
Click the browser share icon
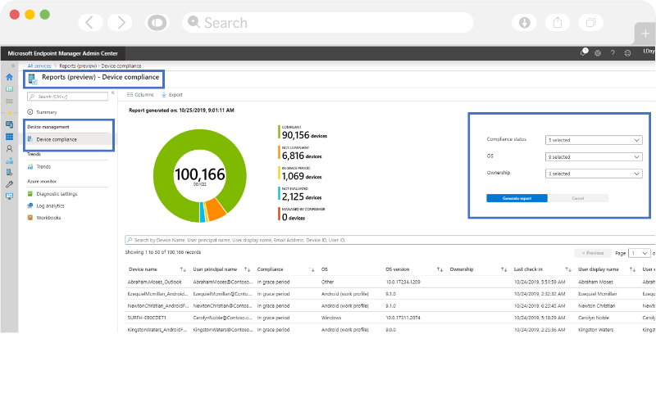point(558,23)
